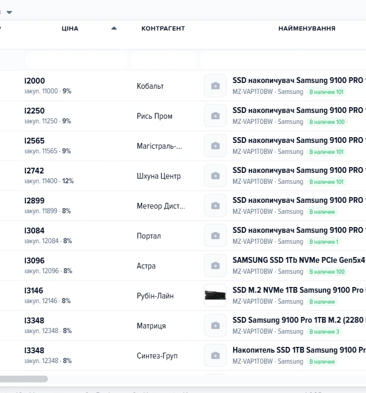Click the ЦІНА filter input field
This screenshot has height=393, width=366.
click(76, 60)
